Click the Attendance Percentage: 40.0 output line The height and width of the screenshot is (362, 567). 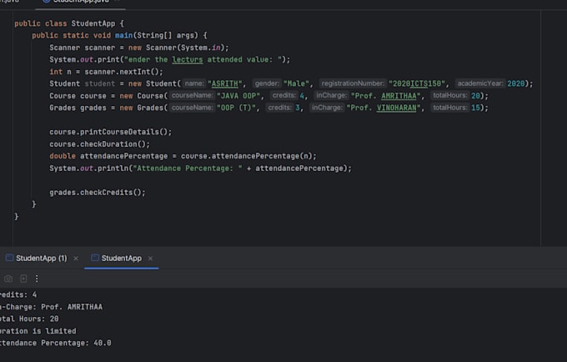pos(55,343)
